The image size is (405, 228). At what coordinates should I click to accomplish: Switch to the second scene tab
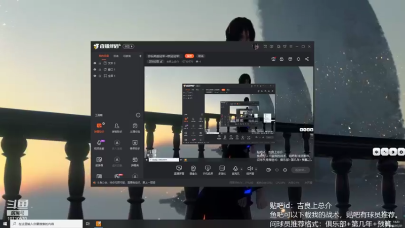click(x=116, y=56)
